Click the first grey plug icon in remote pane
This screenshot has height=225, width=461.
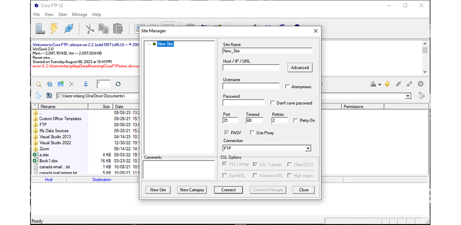tap(398, 84)
